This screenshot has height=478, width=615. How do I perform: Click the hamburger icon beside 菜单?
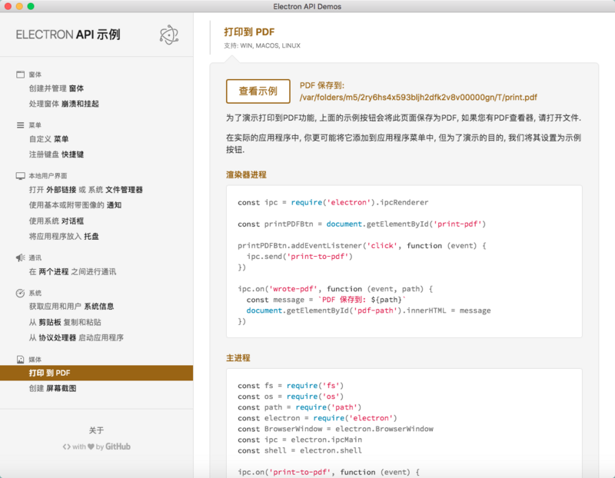[21, 125]
